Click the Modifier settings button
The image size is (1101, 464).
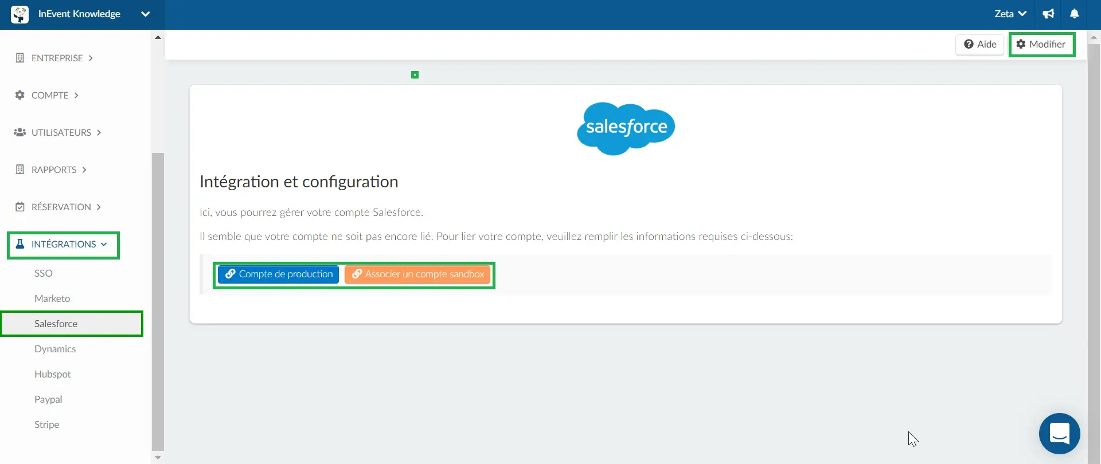[1041, 44]
